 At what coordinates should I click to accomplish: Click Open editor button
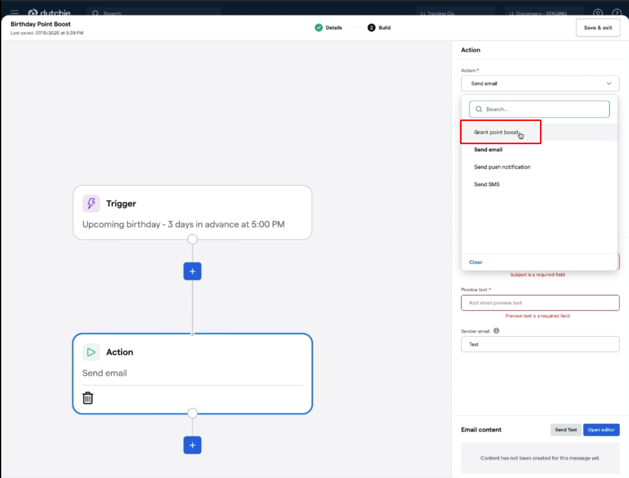tap(601, 430)
